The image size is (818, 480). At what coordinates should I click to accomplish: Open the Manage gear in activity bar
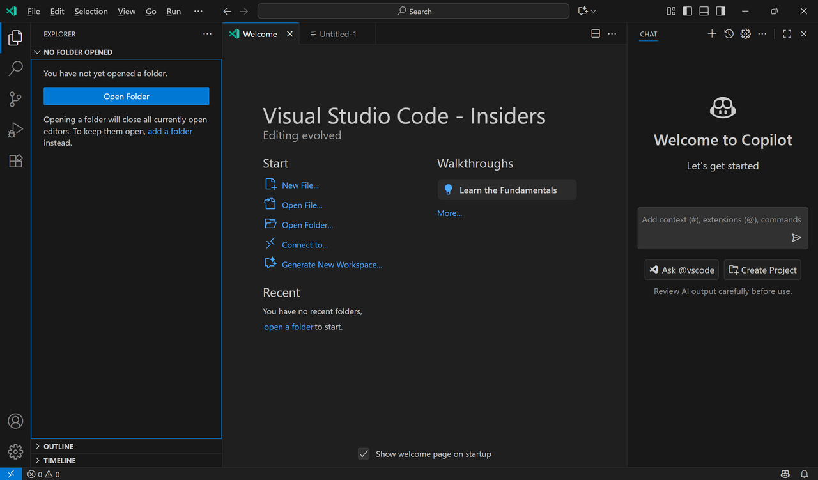coord(15,452)
